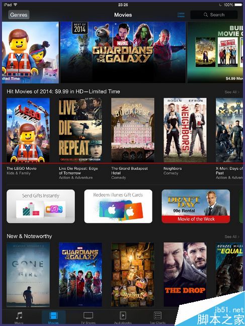This screenshot has width=245, height=326.
Task: Open the Guardians of the Galaxy featured banner
Action: coord(123,52)
